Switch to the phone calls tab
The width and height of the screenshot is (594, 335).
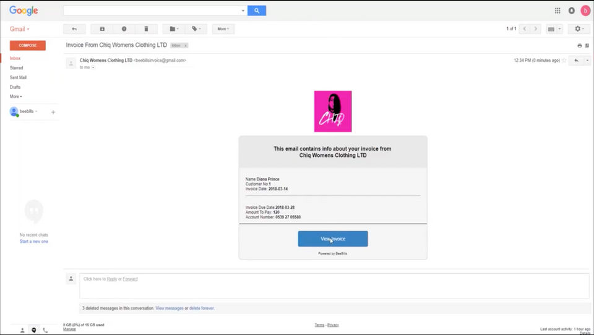[x=45, y=330]
